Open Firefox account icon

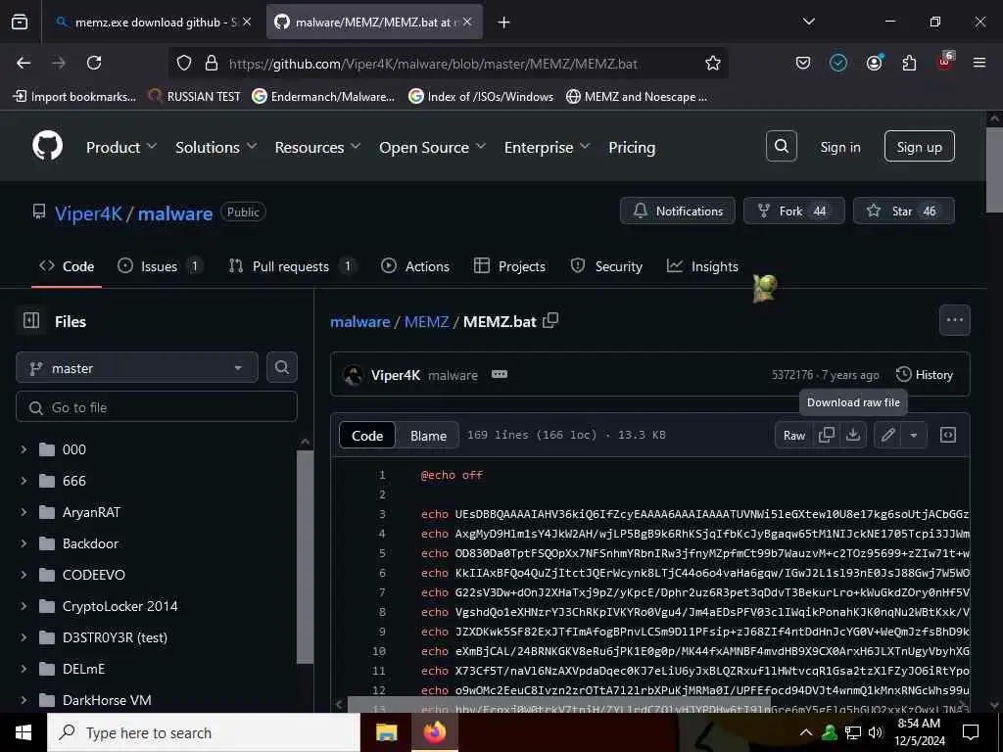click(874, 63)
